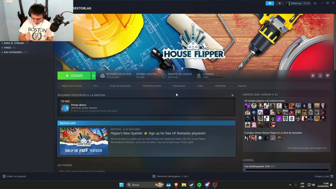Image resolution: width=336 pixels, height=189 pixels.
Task: Click the Última sesión 20 sept stat
Action: [x=146, y=76]
